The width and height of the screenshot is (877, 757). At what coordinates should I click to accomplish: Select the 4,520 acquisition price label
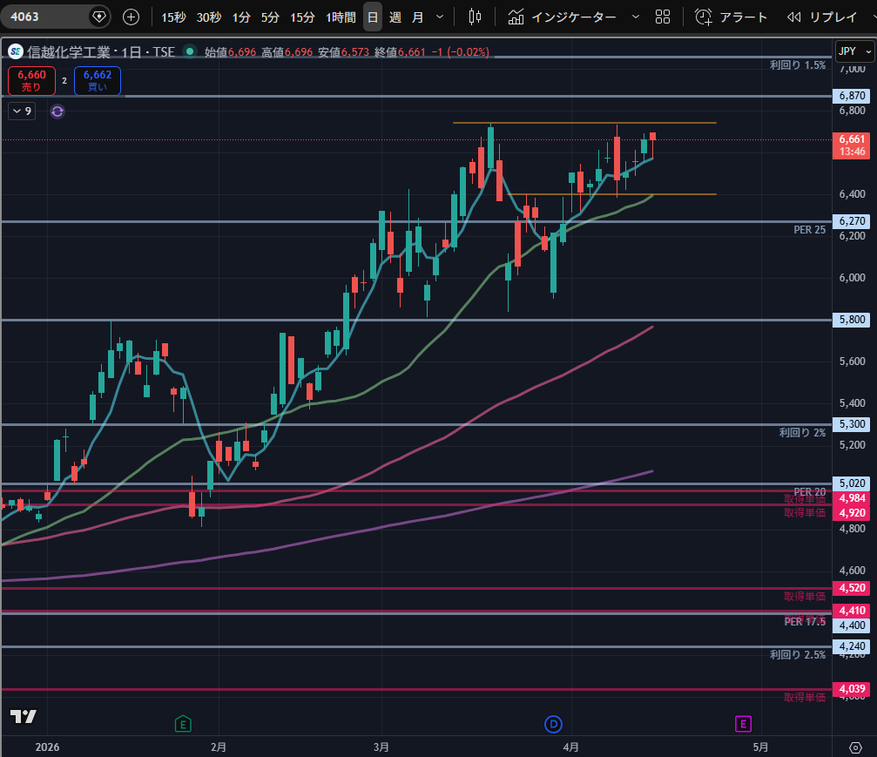851,588
